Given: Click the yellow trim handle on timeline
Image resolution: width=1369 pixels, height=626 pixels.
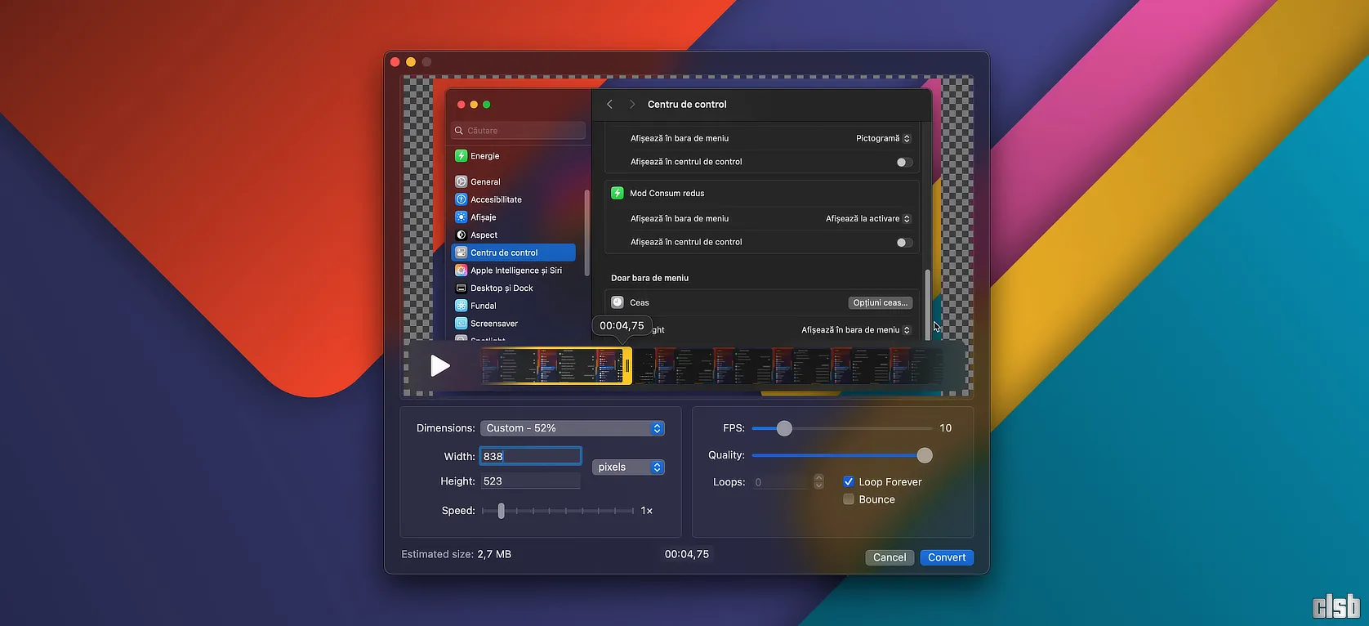Looking at the screenshot, I should coord(627,365).
